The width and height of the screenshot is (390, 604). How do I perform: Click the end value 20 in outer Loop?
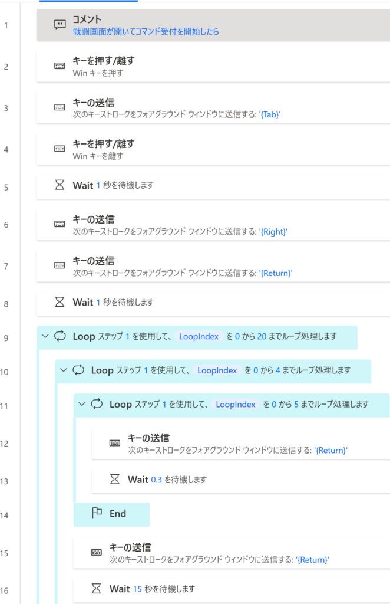(262, 336)
